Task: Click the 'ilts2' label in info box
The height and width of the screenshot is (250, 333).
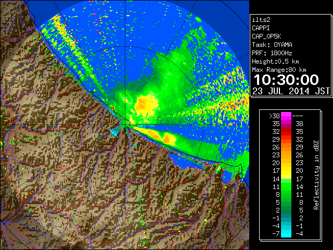Action: 261,20
